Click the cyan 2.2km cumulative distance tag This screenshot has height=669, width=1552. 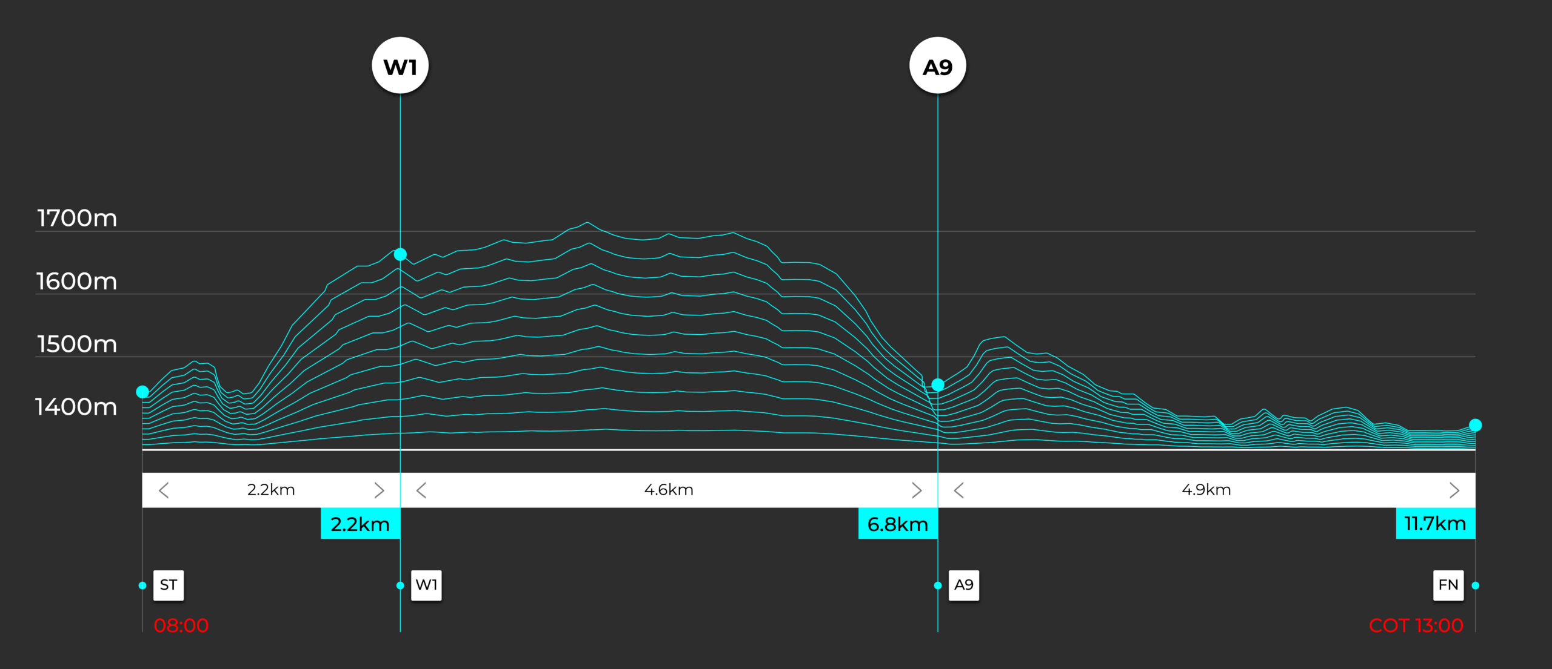click(360, 524)
